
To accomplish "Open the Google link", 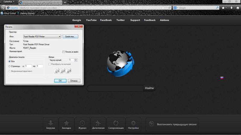I will (77, 20).
